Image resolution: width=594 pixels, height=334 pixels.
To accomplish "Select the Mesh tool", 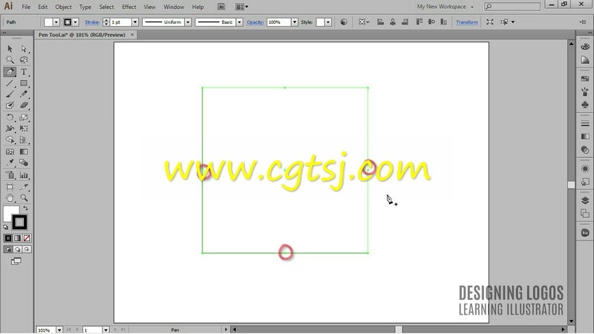I will point(10,151).
